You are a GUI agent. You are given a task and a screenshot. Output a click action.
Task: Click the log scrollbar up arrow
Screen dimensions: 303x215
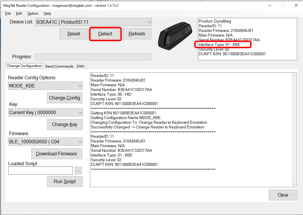click(294, 75)
